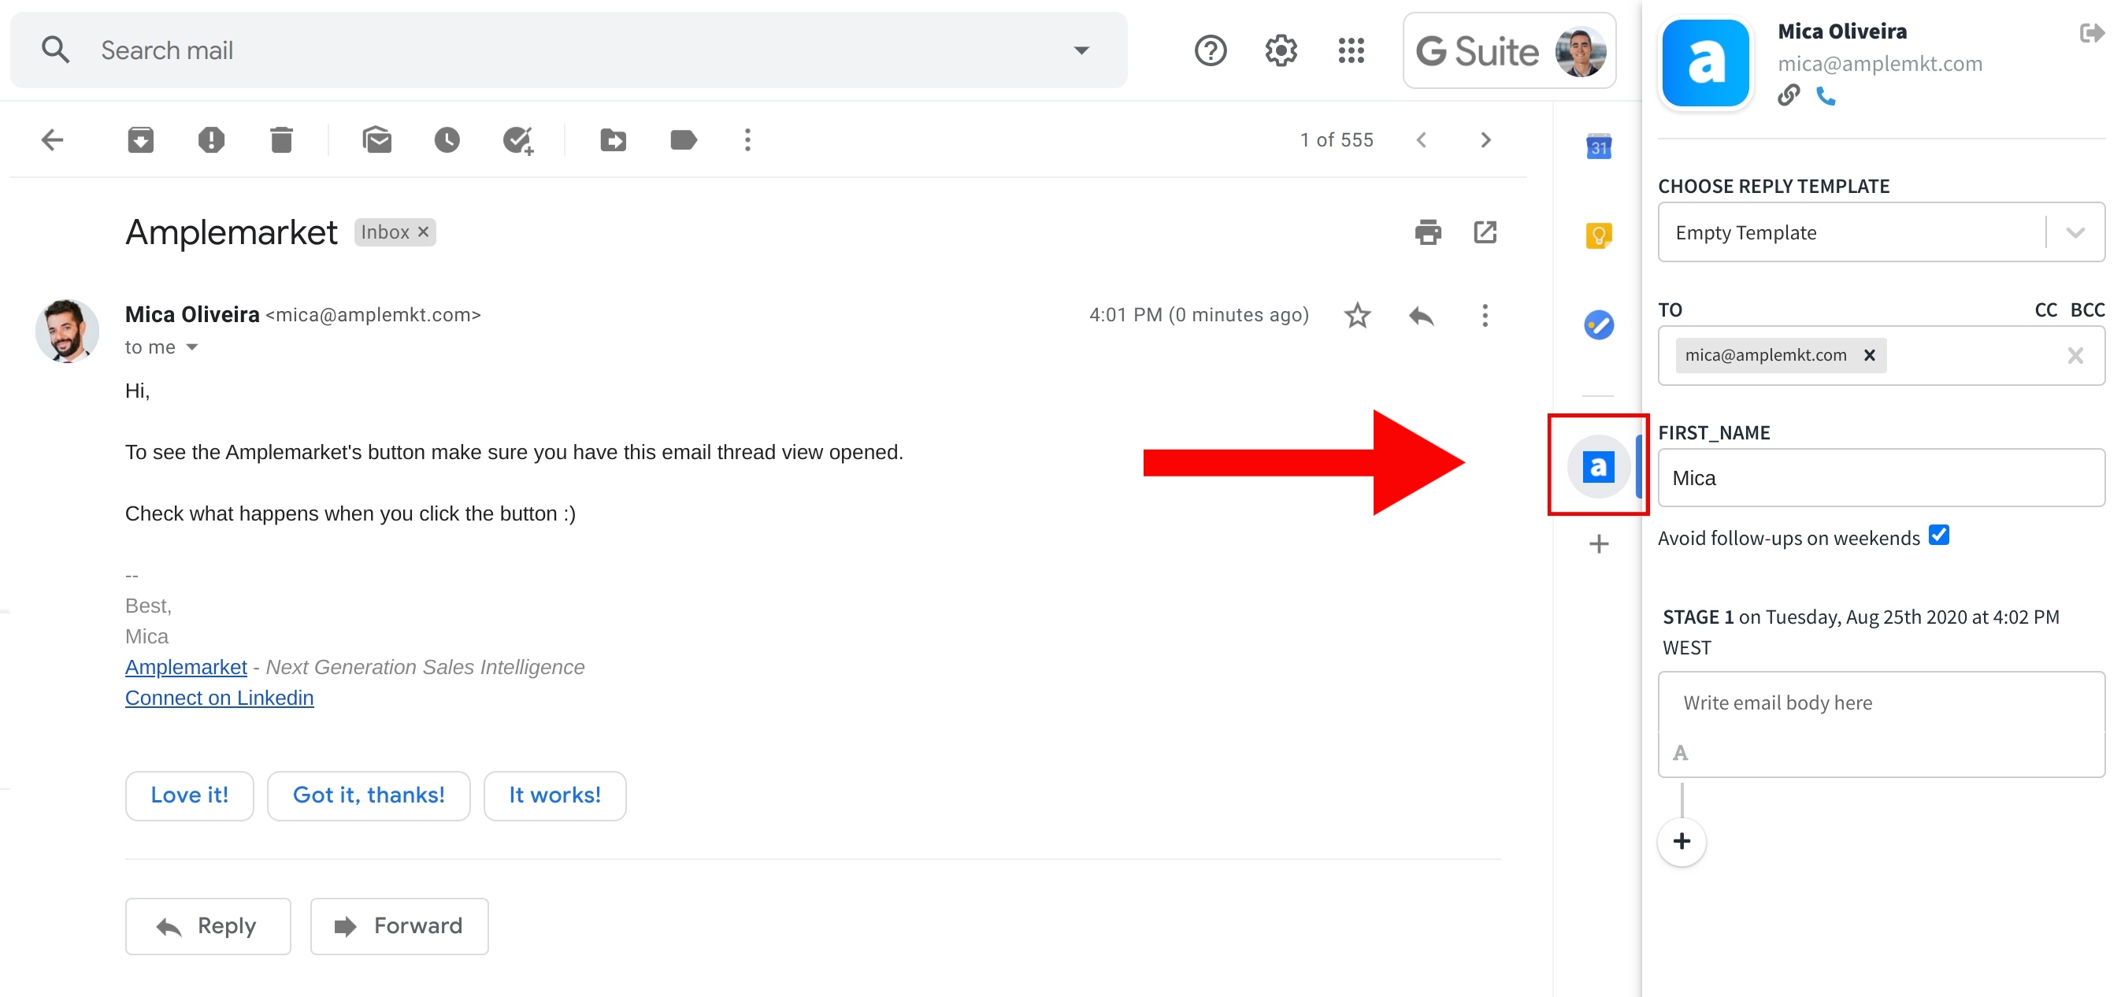Click the email body text area

1881,703
